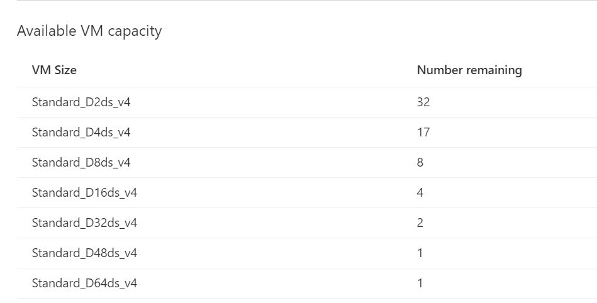Click the remaining count 32 for D2ds_v4
Viewport: 597px width, 303px height.
click(x=423, y=102)
